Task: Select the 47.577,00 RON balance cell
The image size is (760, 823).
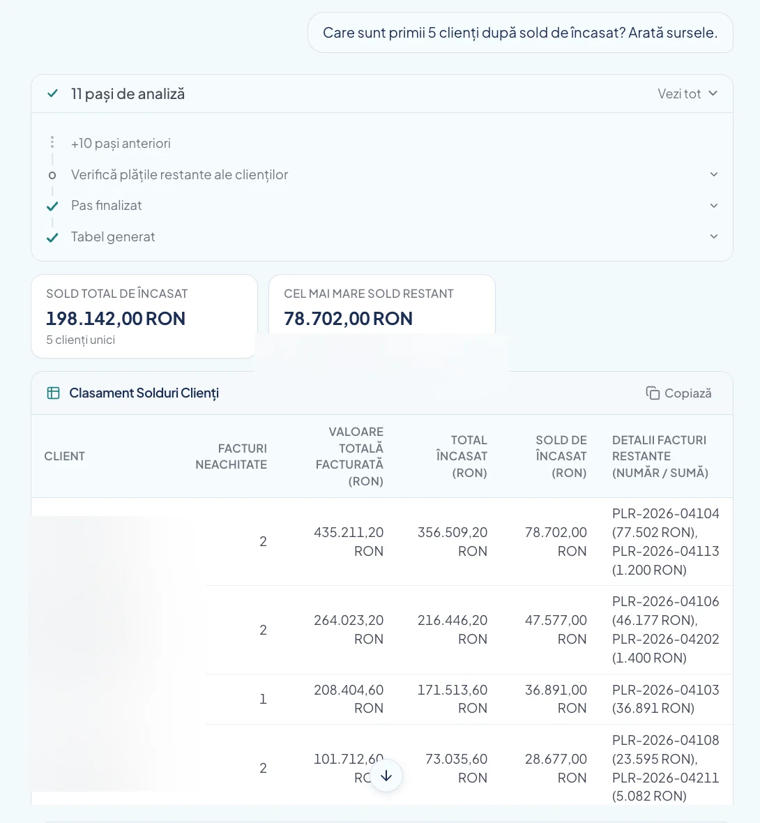Action: click(x=556, y=629)
